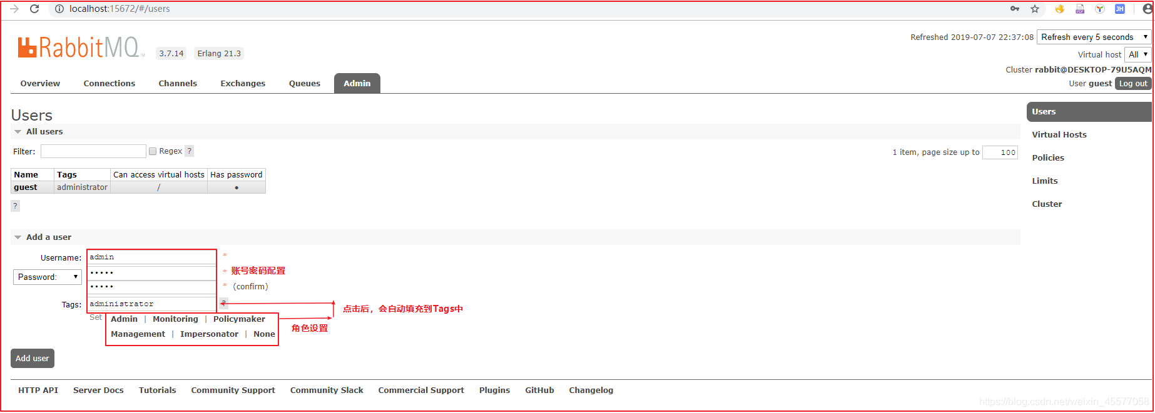Click the browser forward arrow
1155x413 pixels.
14,9
